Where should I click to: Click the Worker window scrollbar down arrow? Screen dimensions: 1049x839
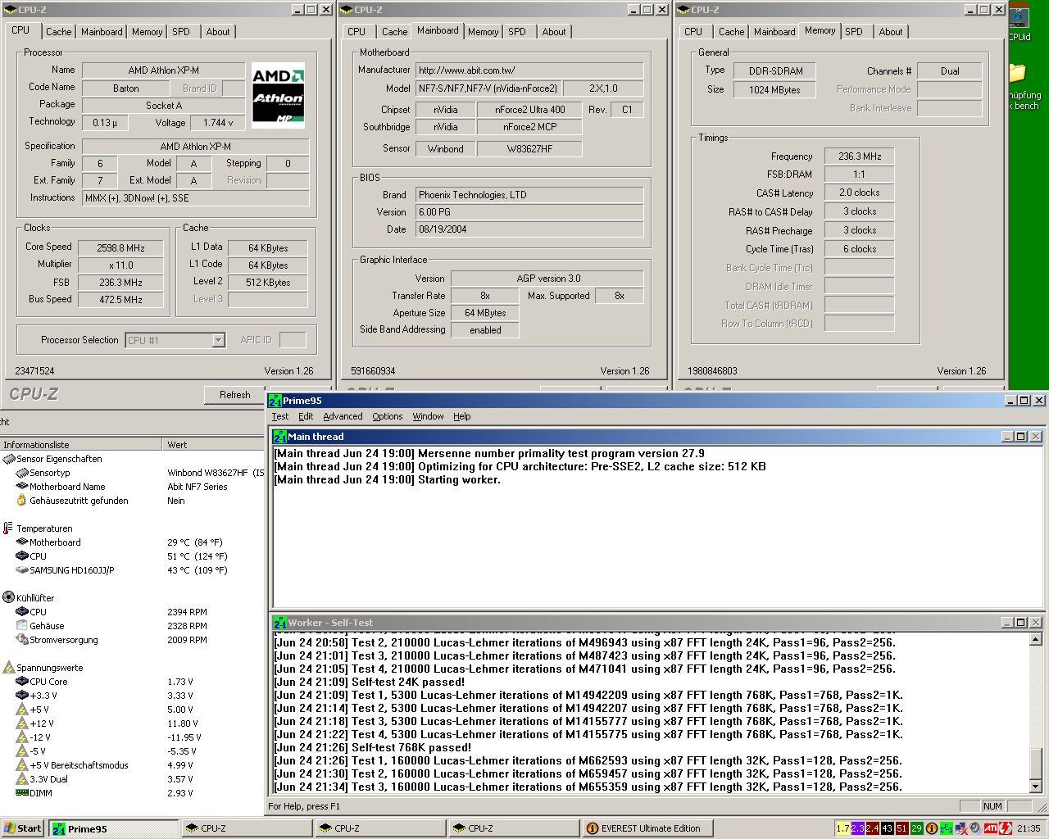coord(1036,787)
